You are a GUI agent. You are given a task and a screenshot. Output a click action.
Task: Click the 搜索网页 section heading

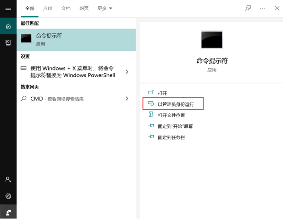(30, 87)
